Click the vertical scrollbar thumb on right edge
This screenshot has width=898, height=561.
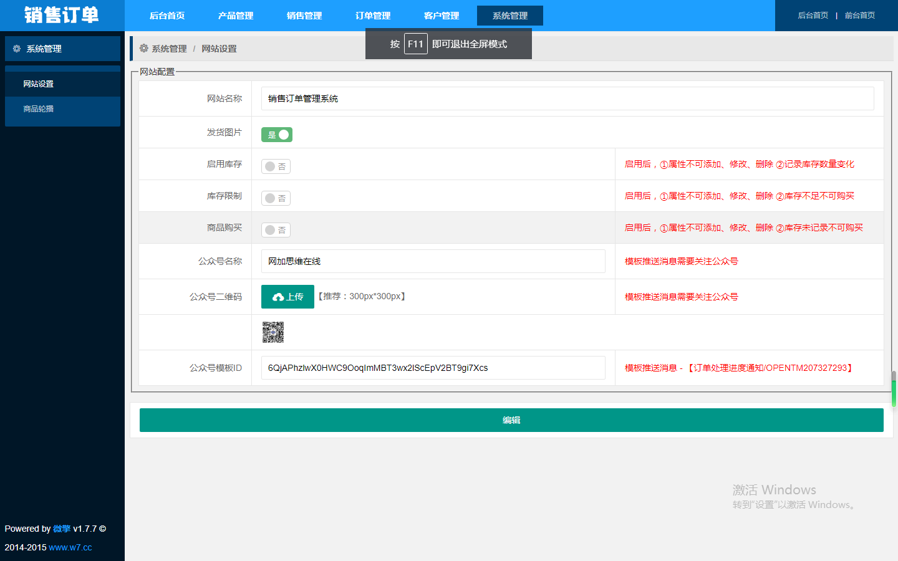tap(894, 390)
